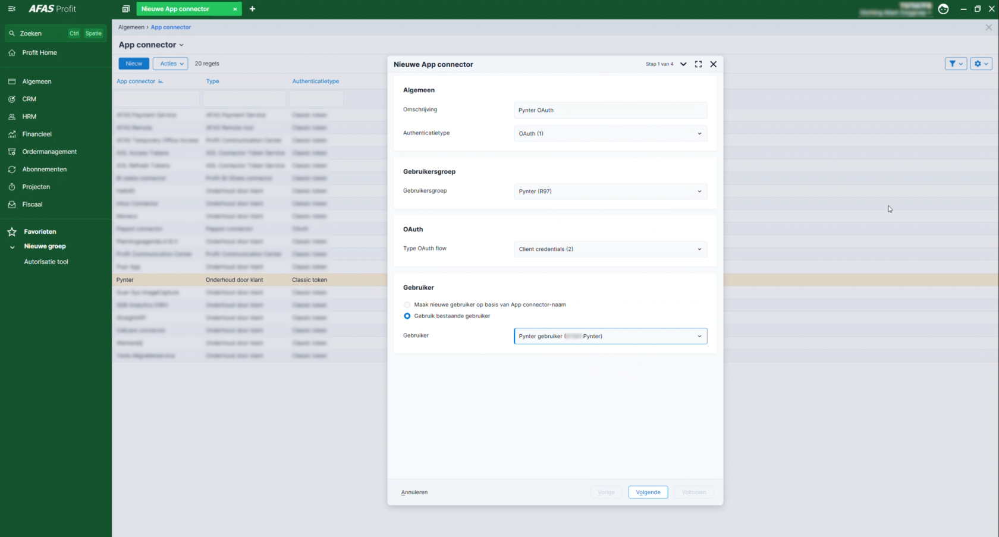Open the Type OAuth flow dropdown
This screenshot has height=537, width=999.
click(x=610, y=249)
